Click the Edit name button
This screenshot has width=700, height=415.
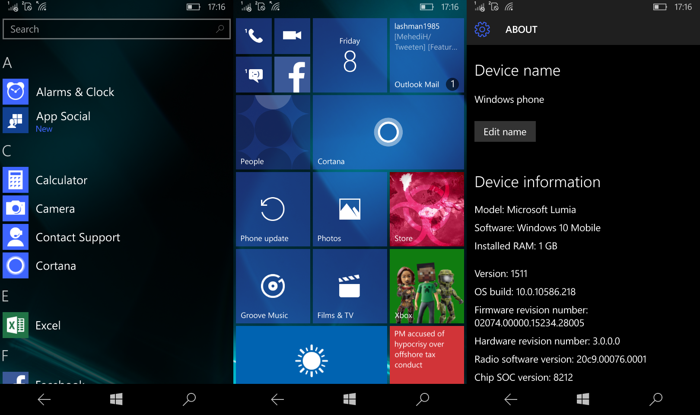[x=505, y=131]
